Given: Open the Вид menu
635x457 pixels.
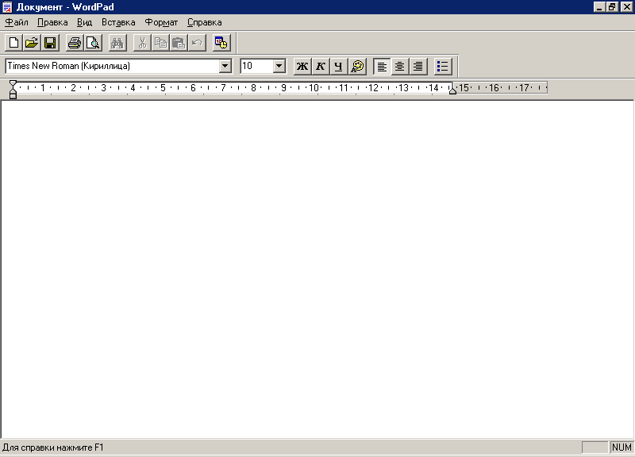Looking at the screenshot, I should click(x=85, y=22).
